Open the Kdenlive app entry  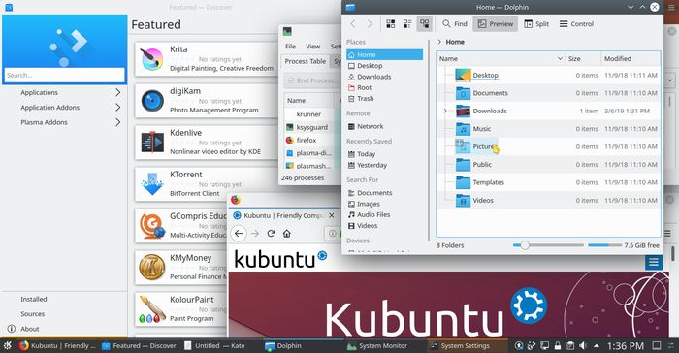(206, 142)
